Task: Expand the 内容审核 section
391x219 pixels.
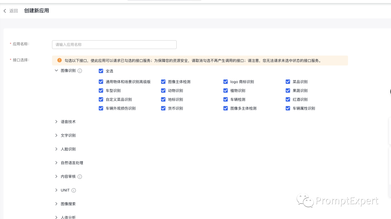Action: pos(56,176)
